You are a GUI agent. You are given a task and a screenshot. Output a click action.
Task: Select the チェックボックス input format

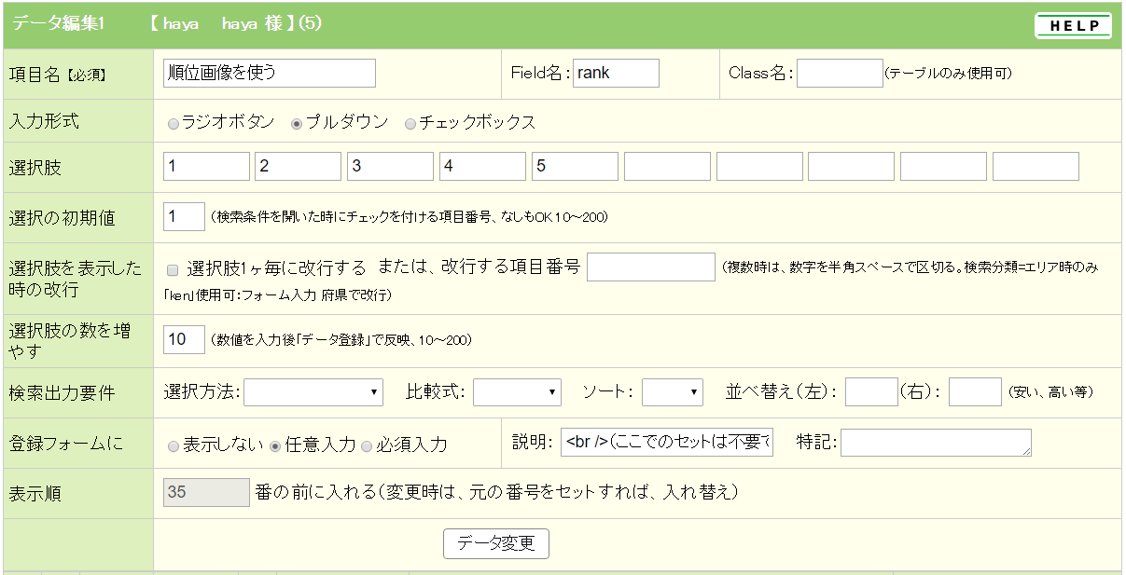pyautogui.click(x=410, y=123)
